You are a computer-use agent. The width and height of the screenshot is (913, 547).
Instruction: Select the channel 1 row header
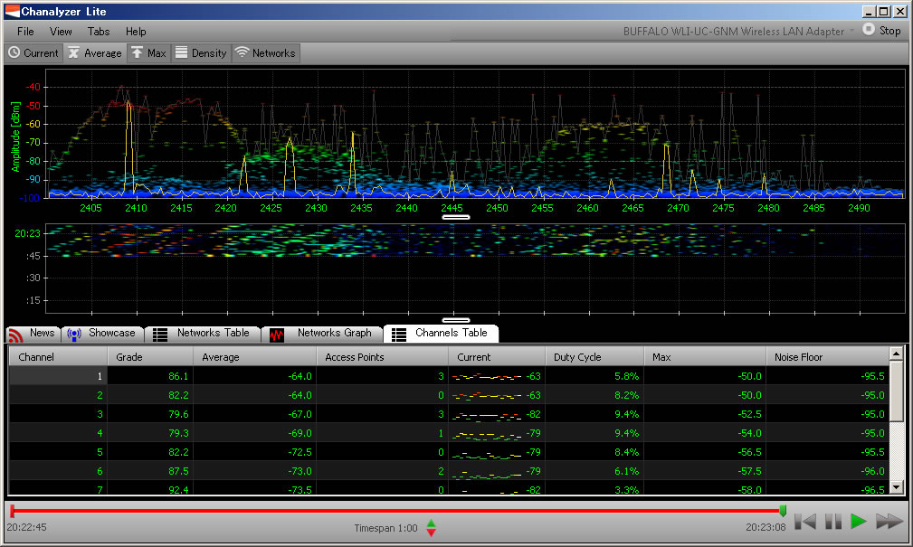[x=58, y=376]
